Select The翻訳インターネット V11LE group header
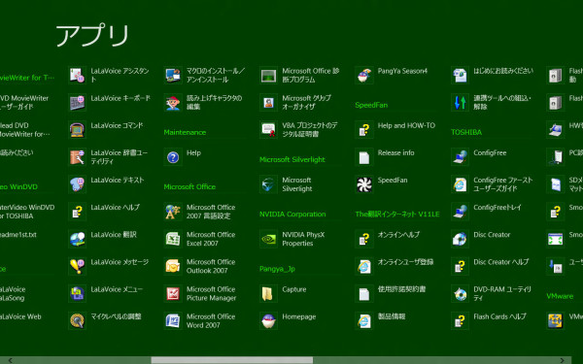This screenshot has height=364, width=583. click(x=397, y=215)
